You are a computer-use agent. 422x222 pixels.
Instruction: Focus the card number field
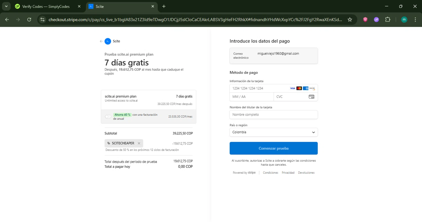point(274,88)
